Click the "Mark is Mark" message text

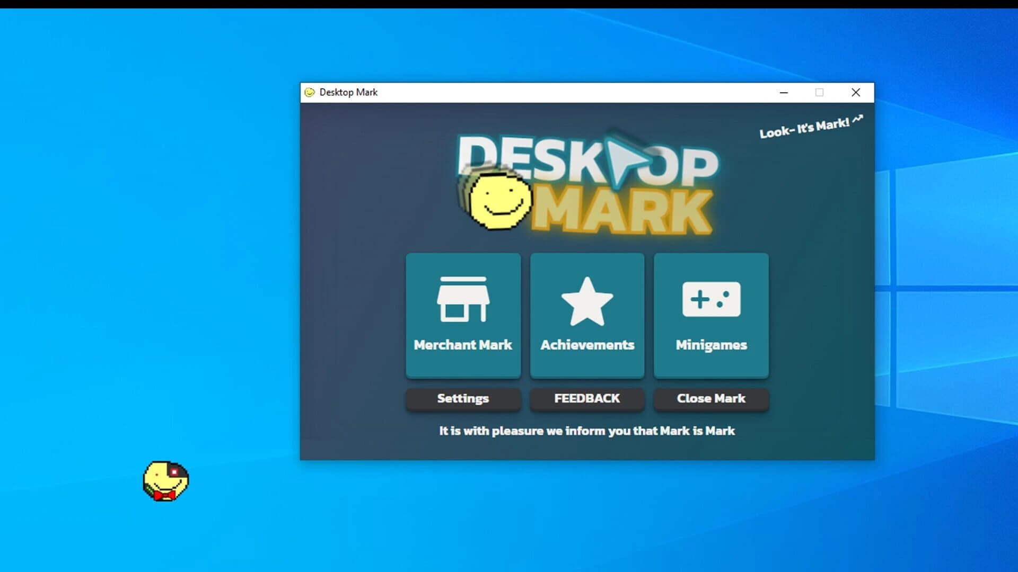click(586, 431)
